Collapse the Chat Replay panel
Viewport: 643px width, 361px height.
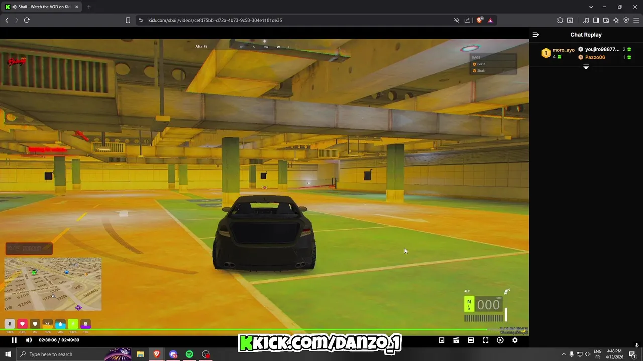pos(535,35)
